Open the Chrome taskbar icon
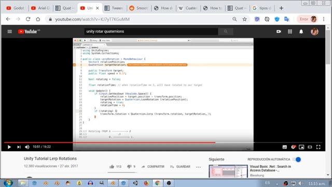This screenshot has height=187, width=332. pos(158,183)
